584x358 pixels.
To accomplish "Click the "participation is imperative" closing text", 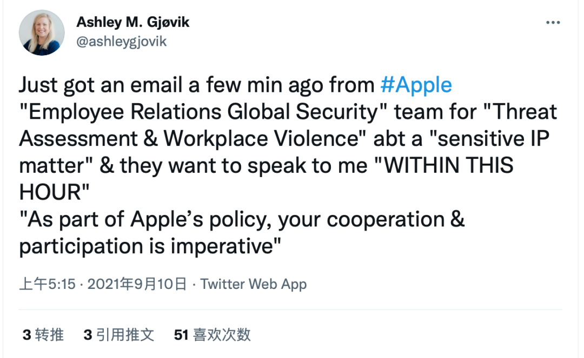I will pyautogui.click(x=149, y=246).
